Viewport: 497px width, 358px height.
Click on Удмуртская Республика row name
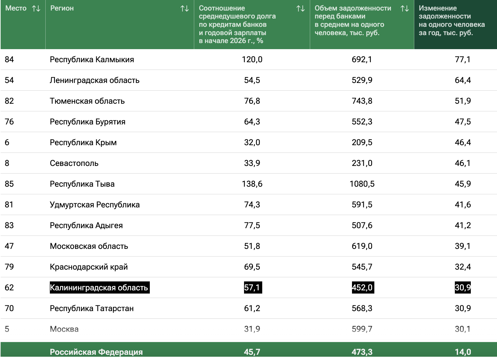pos(95,205)
